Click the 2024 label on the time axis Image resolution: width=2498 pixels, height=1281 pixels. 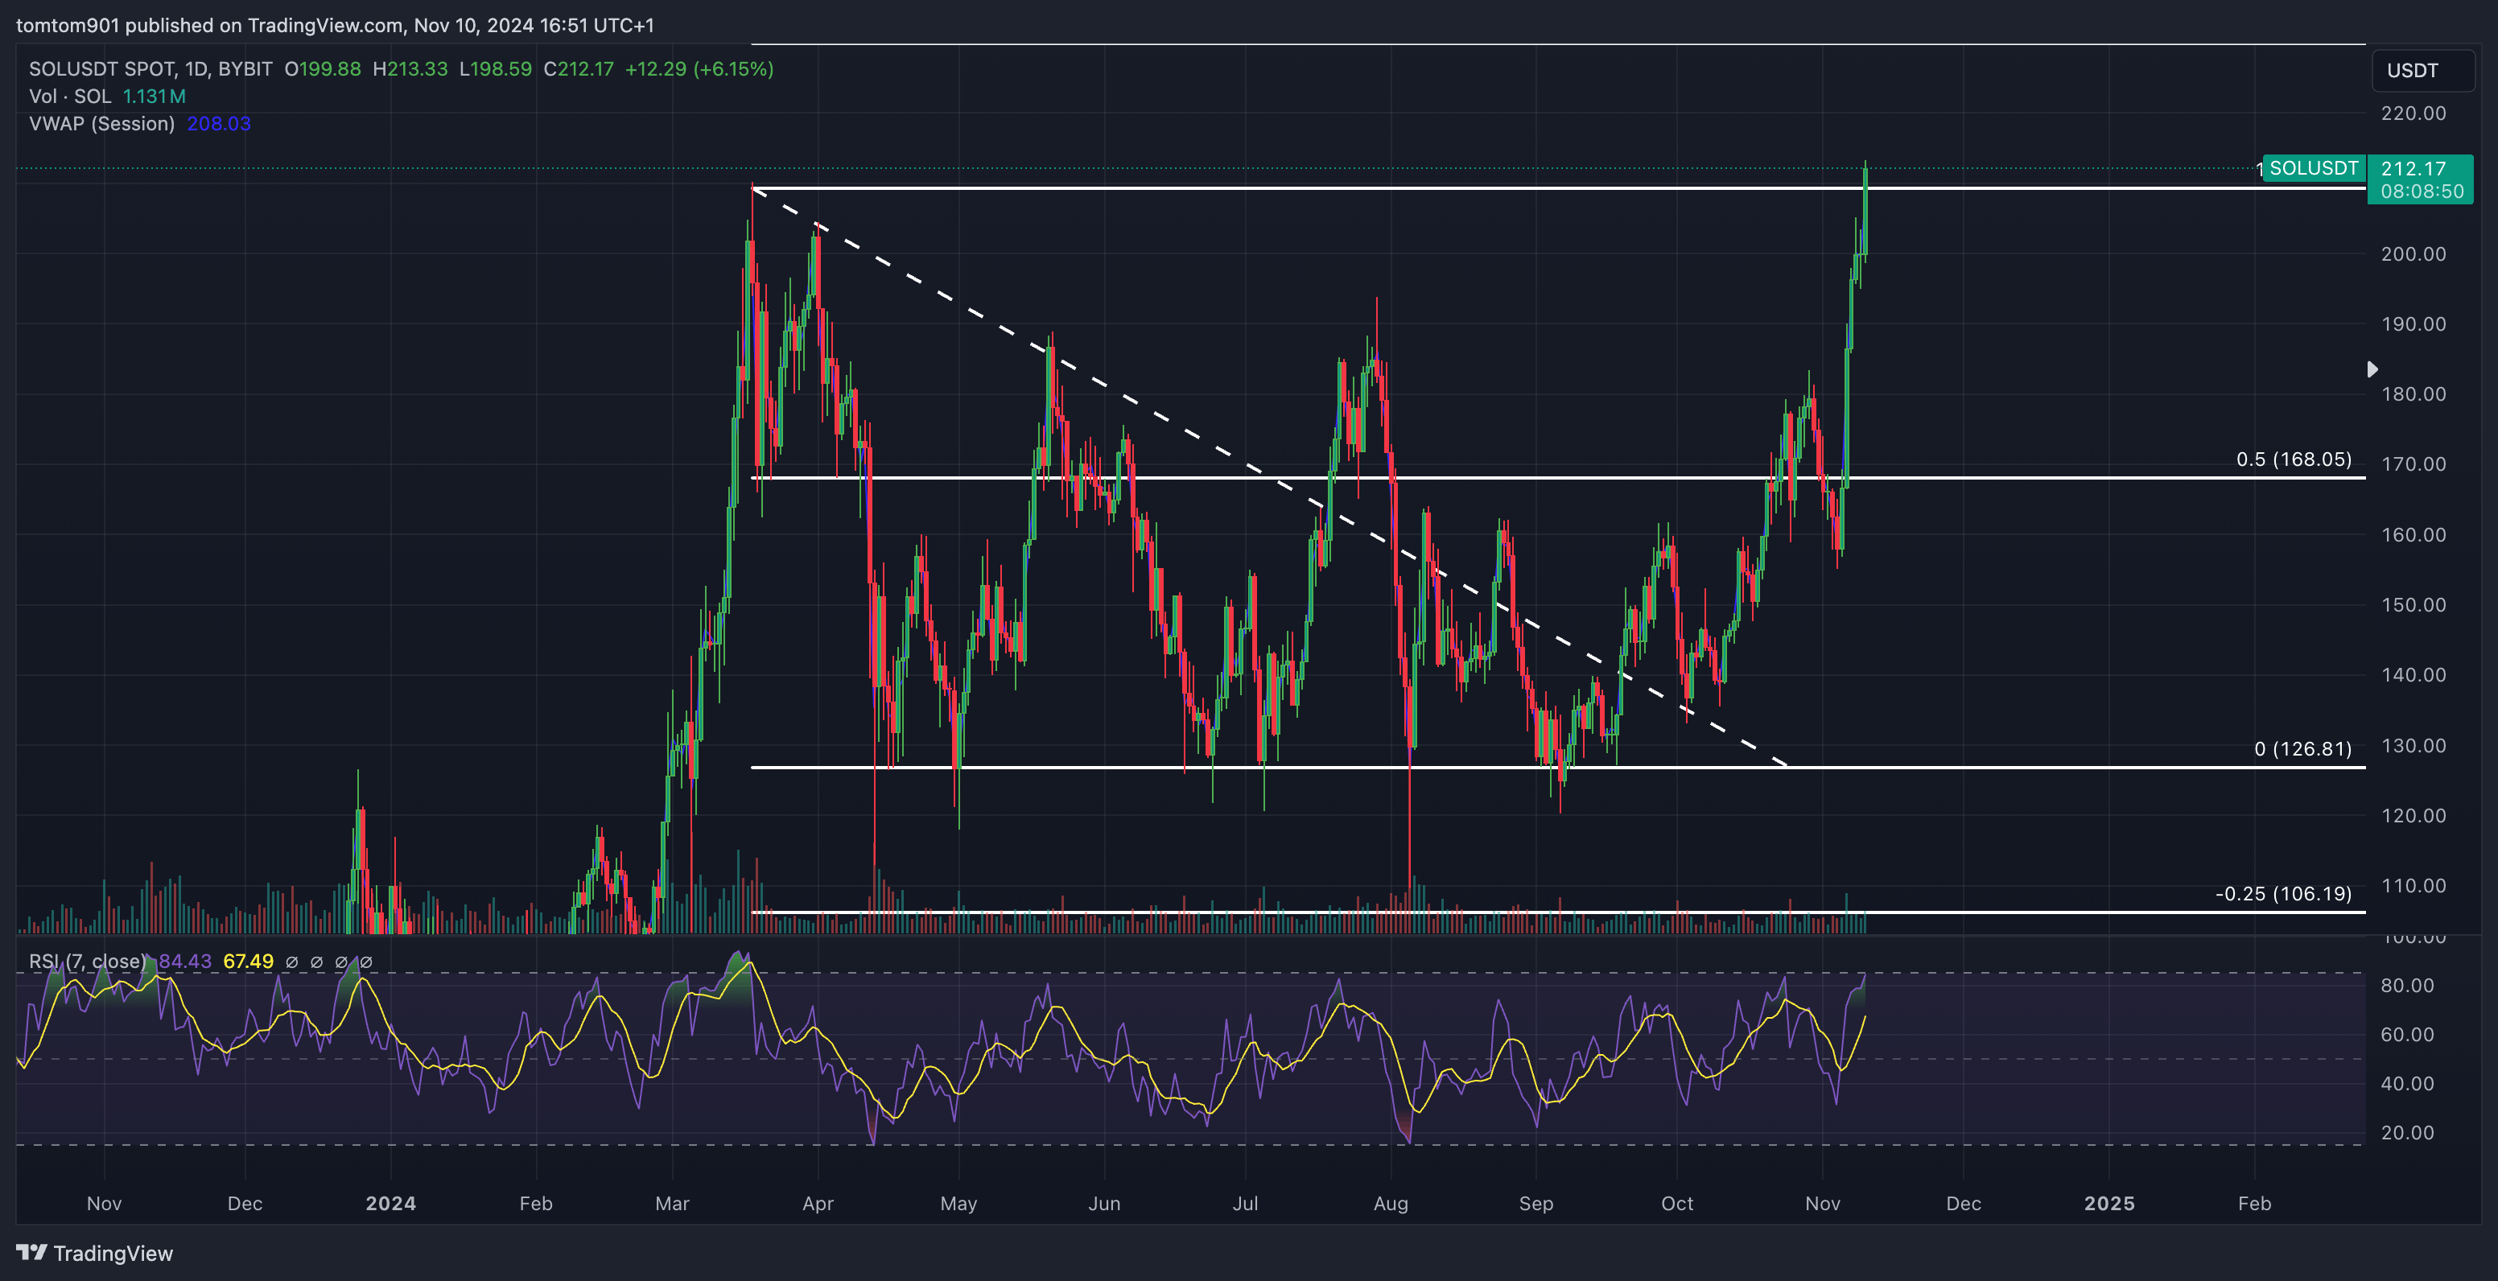pyautogui.click(x=390, y=1204)
